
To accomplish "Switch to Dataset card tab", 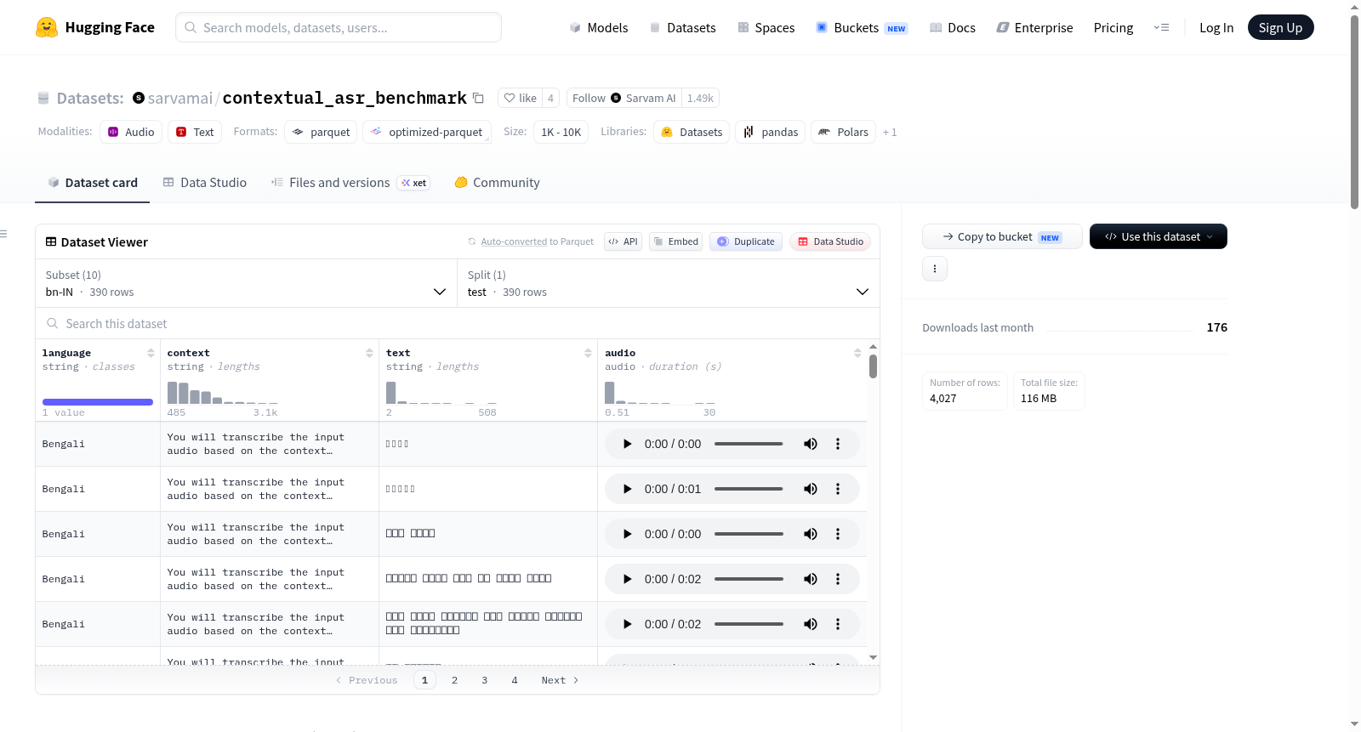I will [92, 183].
